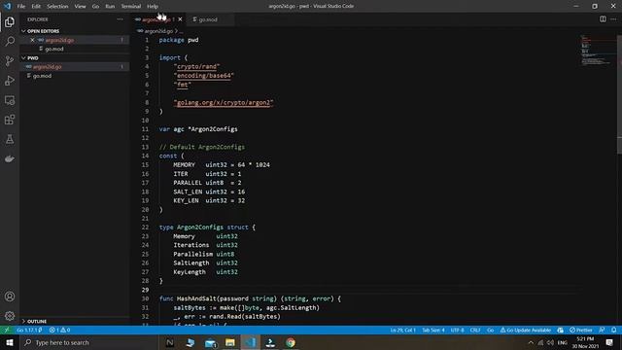Switch to the go.mod editor tab
Viewport: 622px width, 350px height.
point(210,19)
